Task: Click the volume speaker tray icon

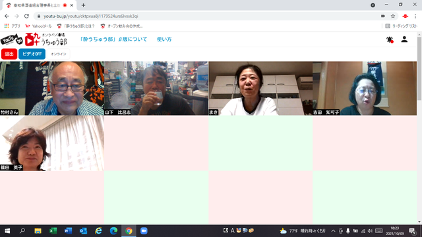Action: (371, 231)
